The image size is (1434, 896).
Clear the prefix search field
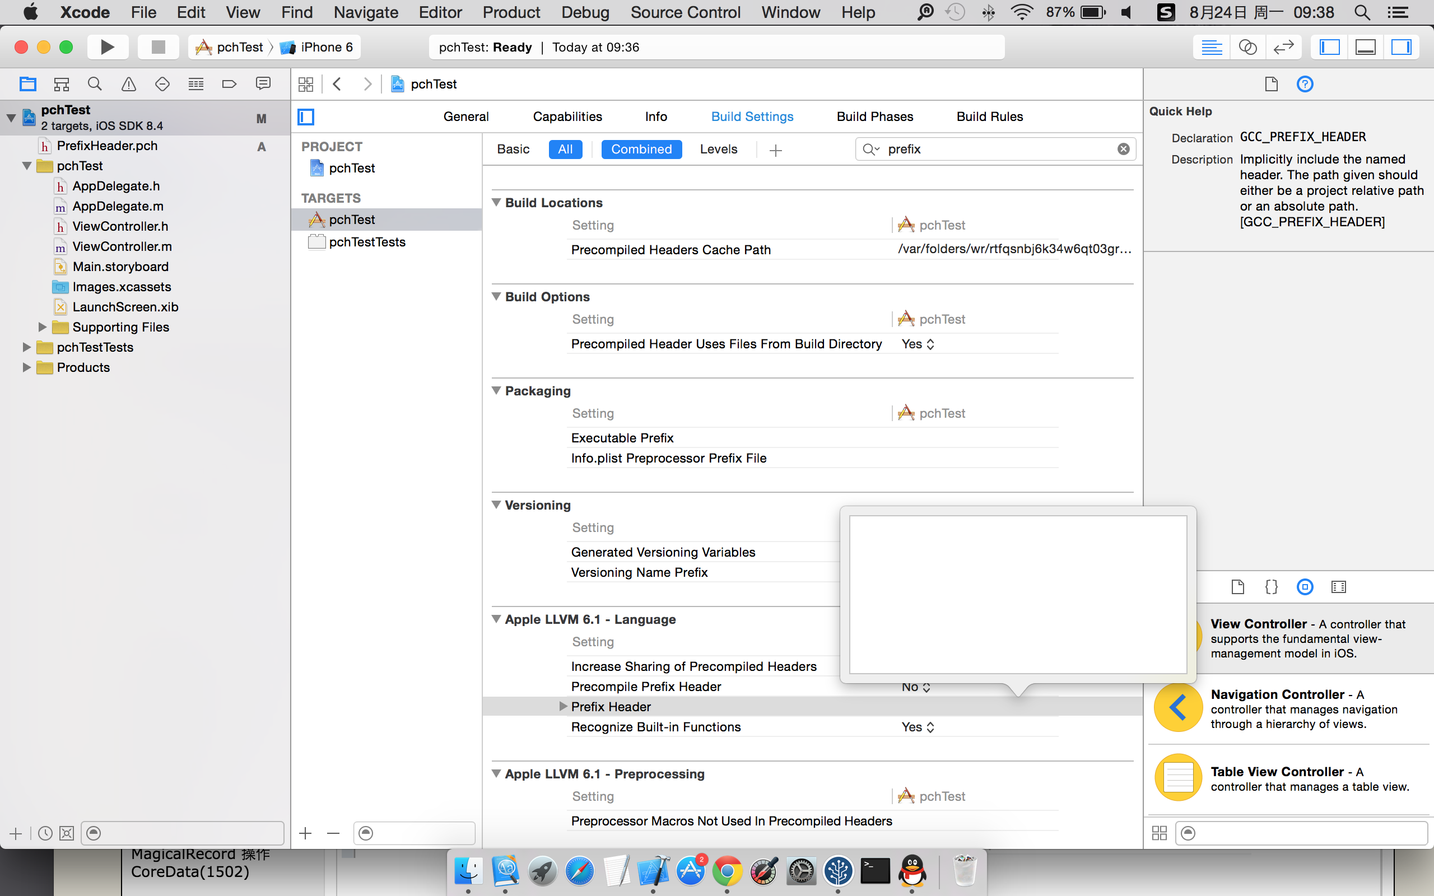(1123, 149)
